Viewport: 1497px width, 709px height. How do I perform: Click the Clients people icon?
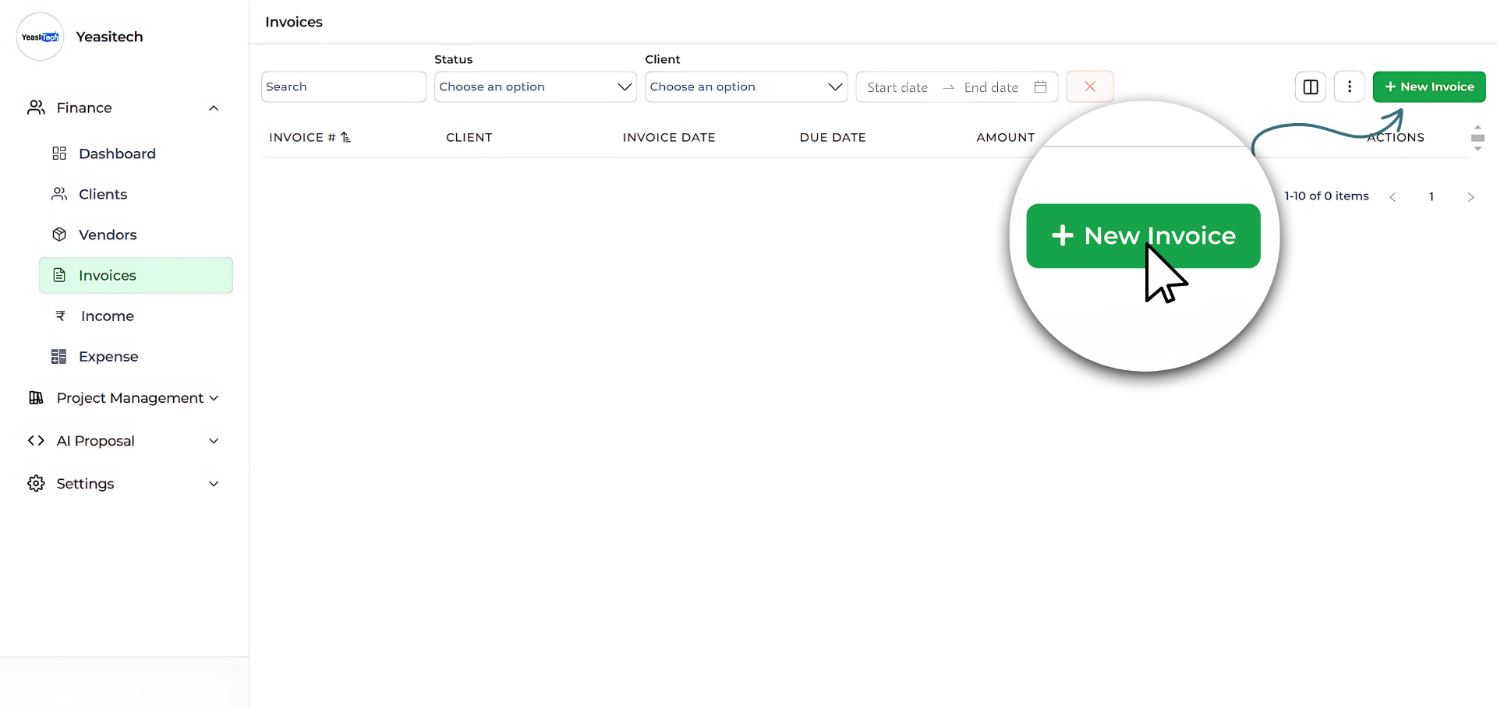[59, 194]
